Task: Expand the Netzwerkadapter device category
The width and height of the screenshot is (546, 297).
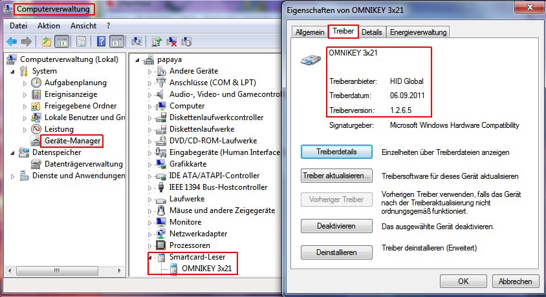Action: (x=149, y=234)
